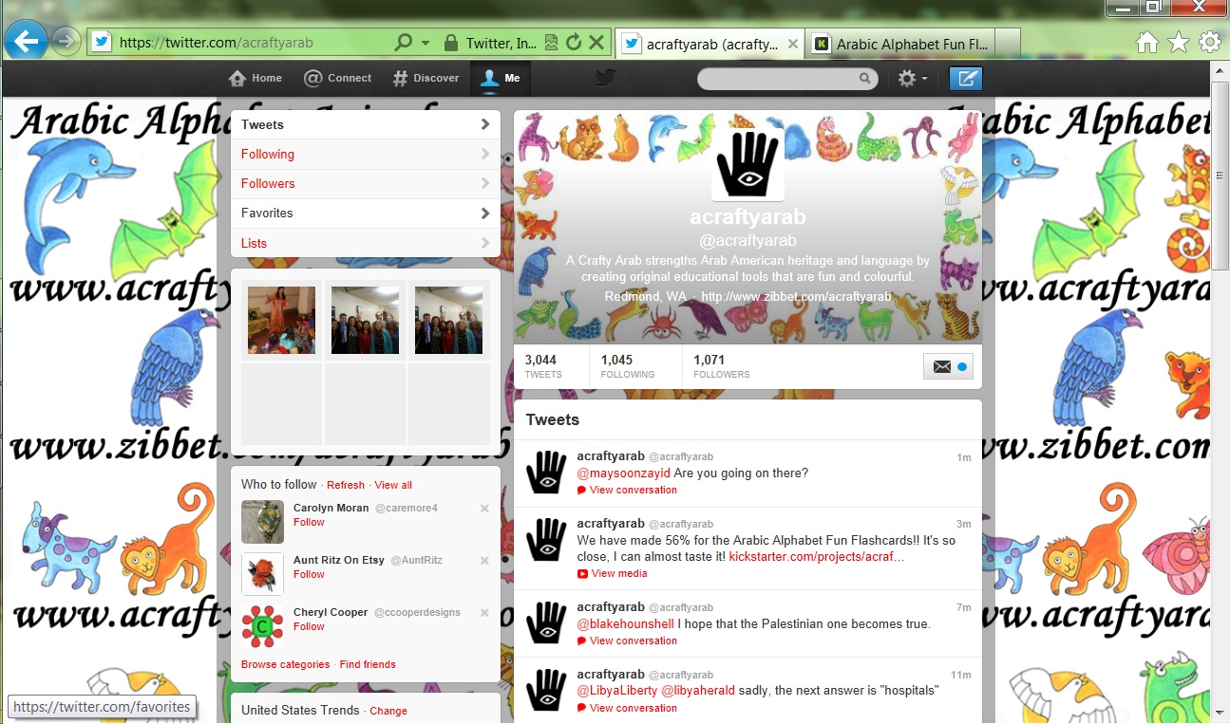Open 1,045 Following count
This screenshot has width=1230, height=724.
coord(628,366)
